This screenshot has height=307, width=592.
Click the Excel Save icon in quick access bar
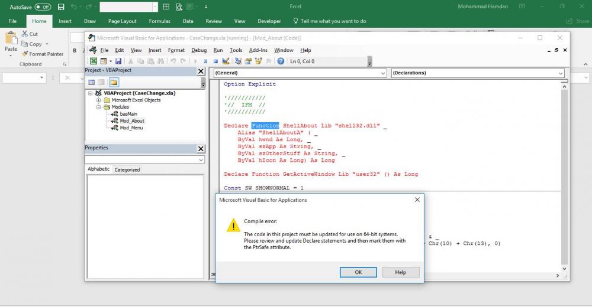61,6
